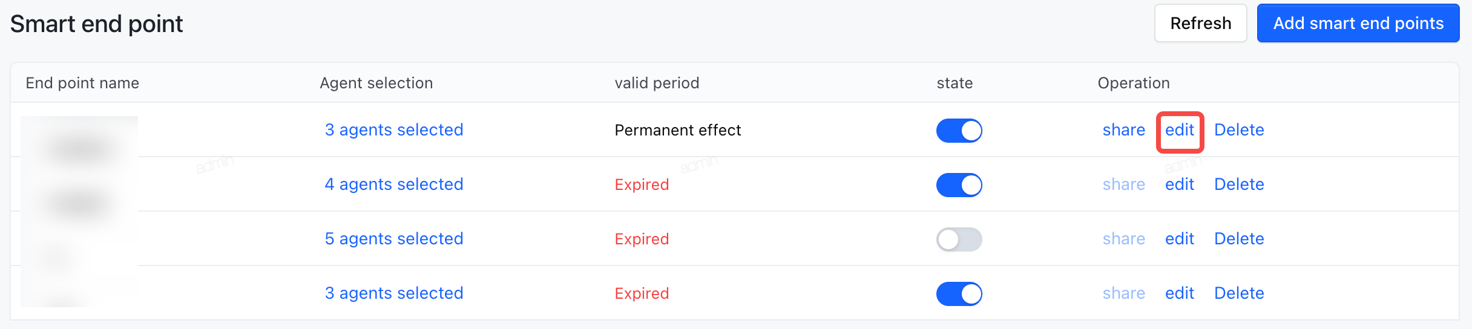Edit the end point with 5 agents
This screenshot has height=329, width=1472.
coord(1180,239)
